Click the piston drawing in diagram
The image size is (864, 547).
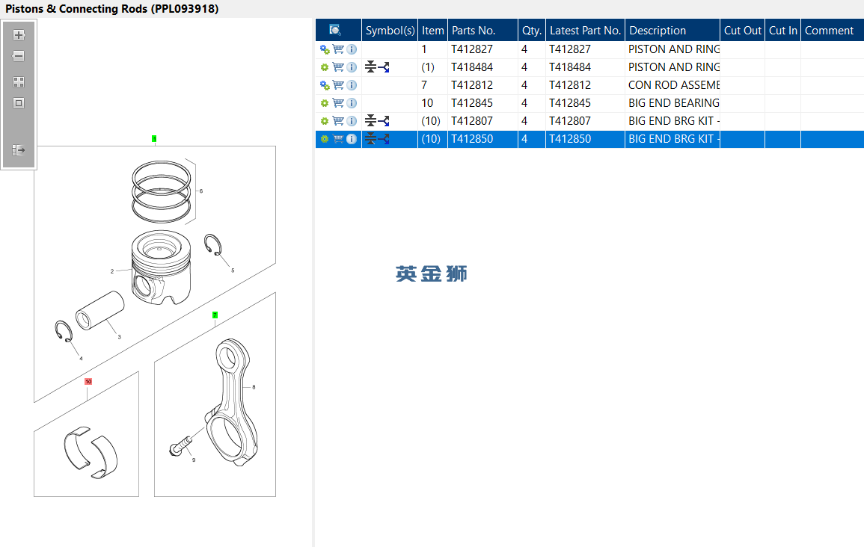tap(162, 267)
